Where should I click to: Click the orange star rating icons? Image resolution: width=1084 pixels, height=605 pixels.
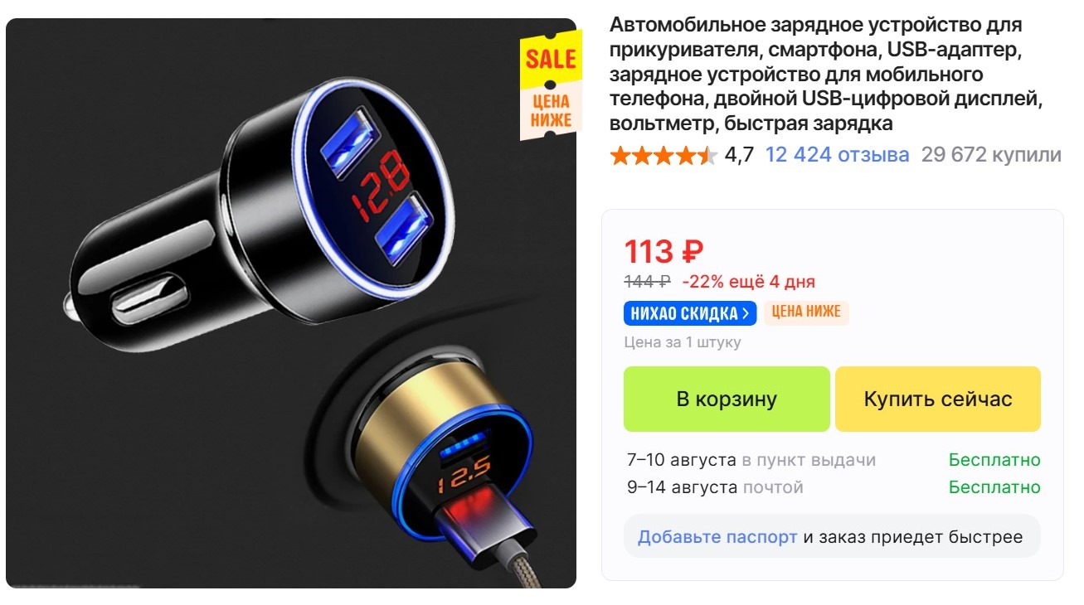[x=664, y=155]
